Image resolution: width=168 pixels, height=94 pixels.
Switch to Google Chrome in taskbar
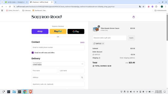coord(25,92)
